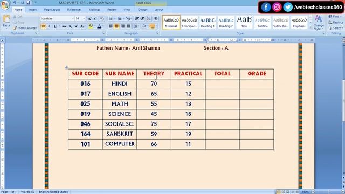
Task: Apply the font color
Action: pos(99,26)
